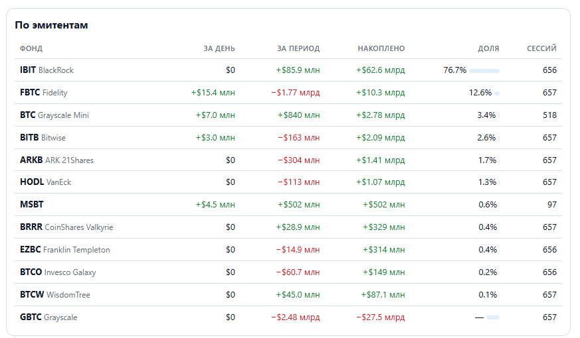Click BRRR accumulated +$329 млн

pos(383,227)
